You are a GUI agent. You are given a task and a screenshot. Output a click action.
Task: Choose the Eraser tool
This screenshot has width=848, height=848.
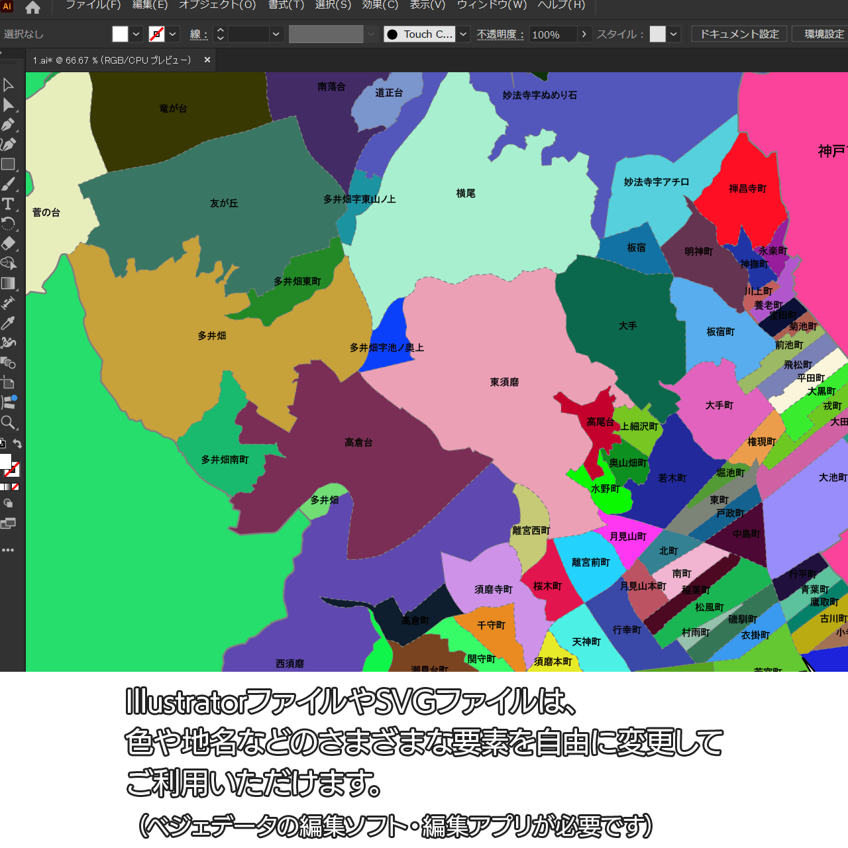[8, 244]
